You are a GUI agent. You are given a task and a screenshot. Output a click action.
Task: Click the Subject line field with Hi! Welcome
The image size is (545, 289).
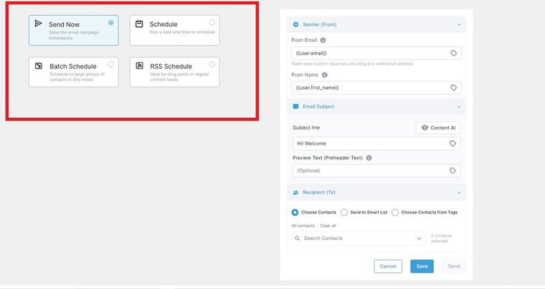tap(377, 143)
